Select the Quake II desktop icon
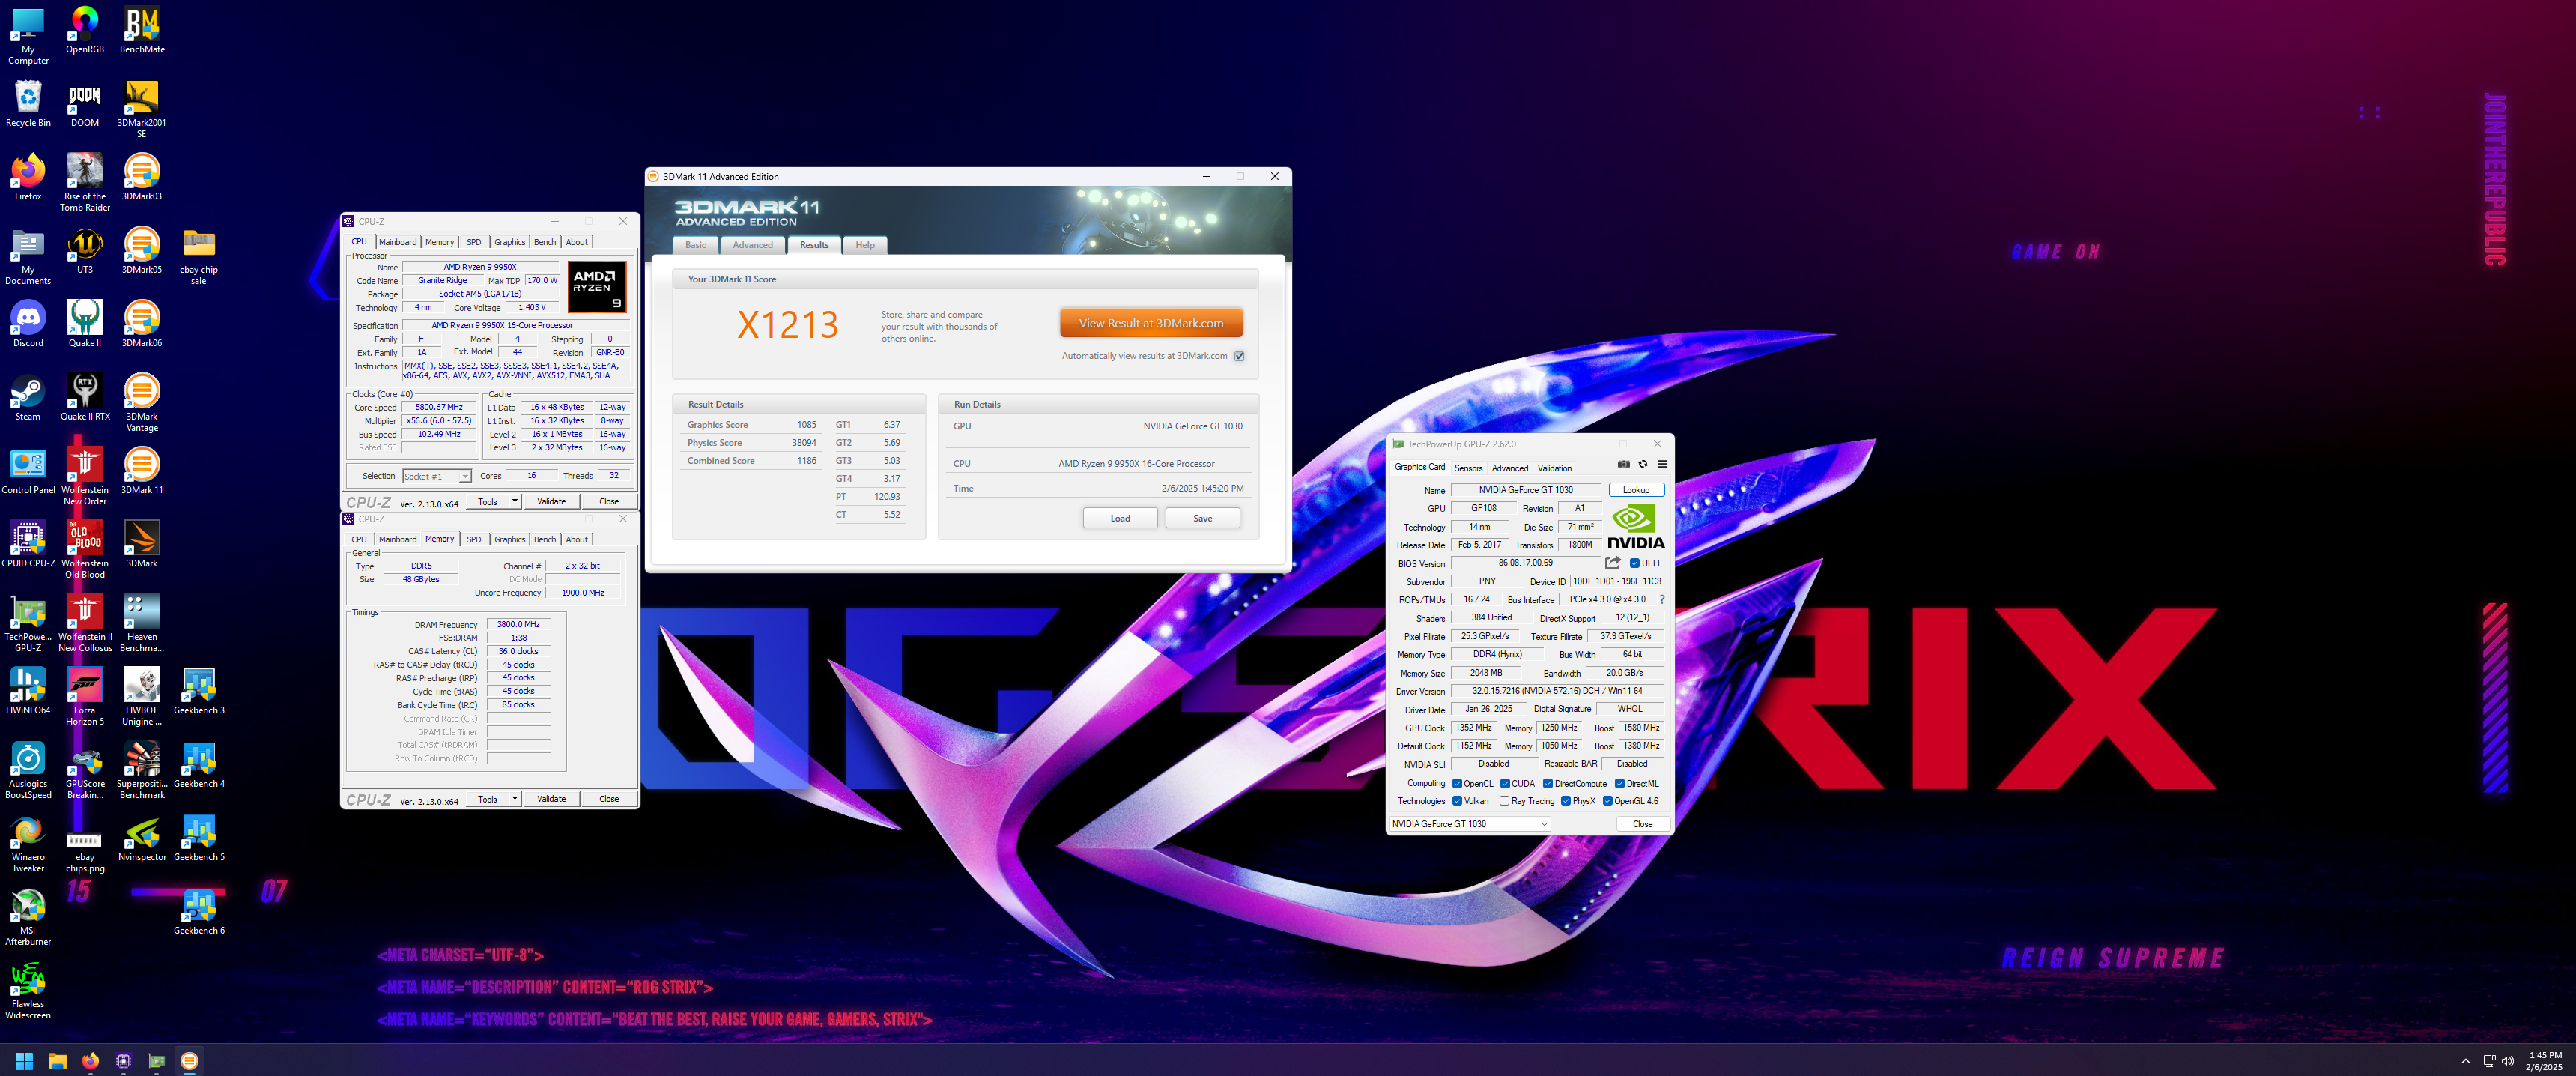This screenshot has width=2576, height=1076. (85, 323)
